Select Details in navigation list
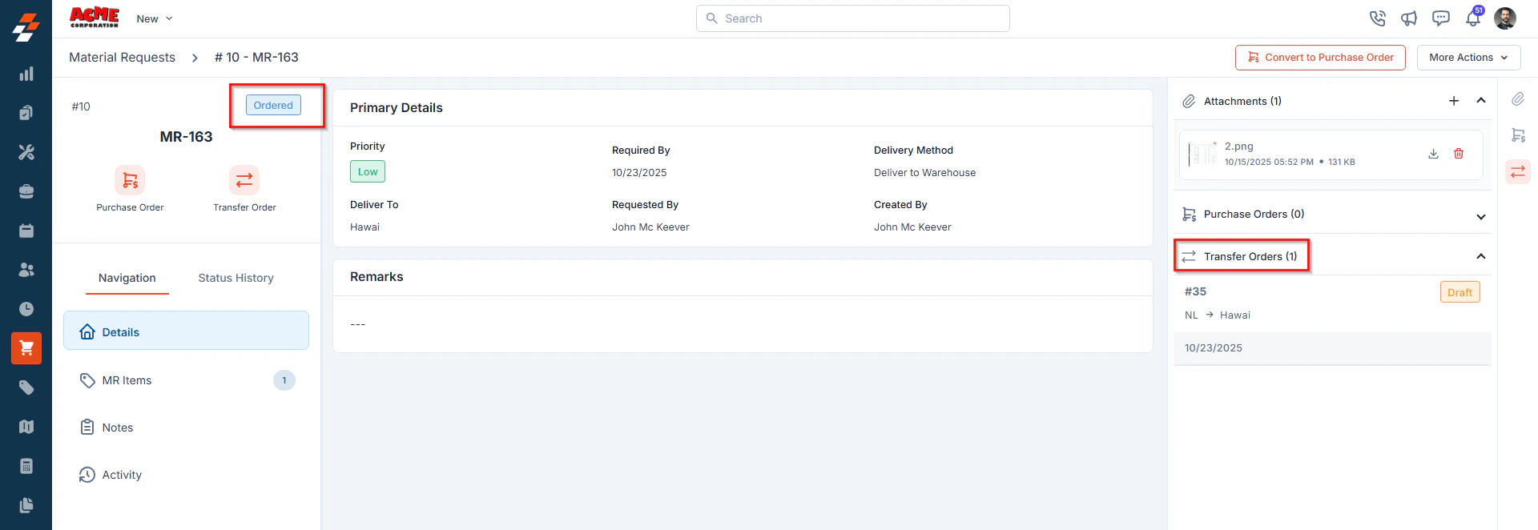Viewport: 1538px width, 530px height. 186,331
